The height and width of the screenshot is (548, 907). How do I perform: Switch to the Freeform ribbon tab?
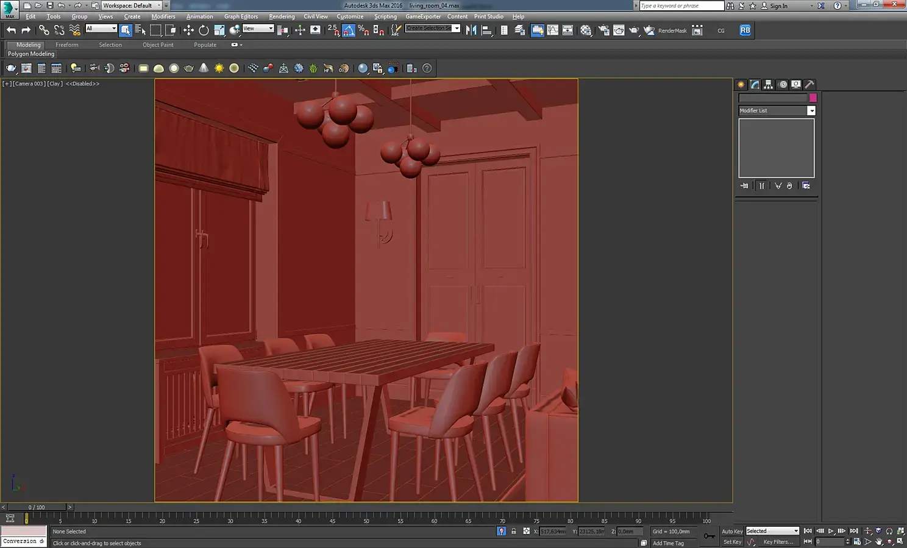click(66, 45)
